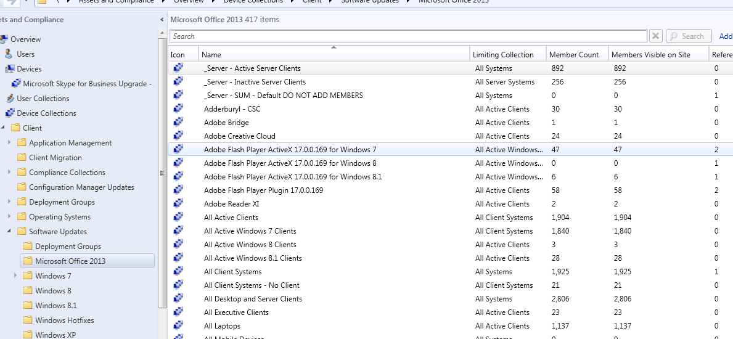
Task: Click the collection icon beside Adderburyl - CSC
Action: coord(178,108)
